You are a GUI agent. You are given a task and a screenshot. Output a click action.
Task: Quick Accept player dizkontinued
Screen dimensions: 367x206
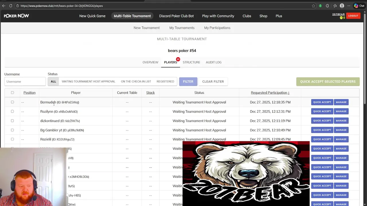click(322, 121)
